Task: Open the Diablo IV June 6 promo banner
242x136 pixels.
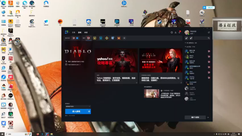Action: tap(161, 60)
